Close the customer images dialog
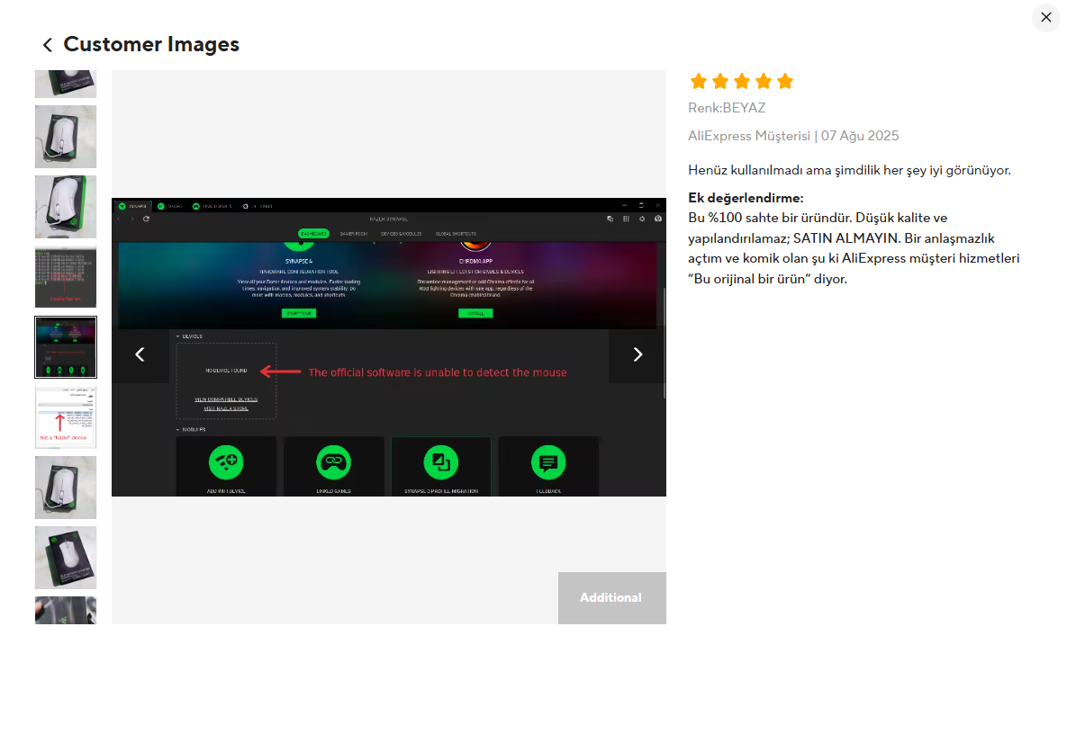Screen dimensions: 1067x752 [x=1046, y=17]
